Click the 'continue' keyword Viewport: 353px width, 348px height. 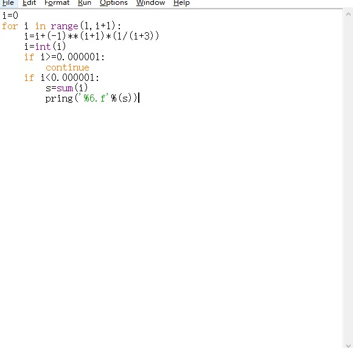(x=68, y=68)
